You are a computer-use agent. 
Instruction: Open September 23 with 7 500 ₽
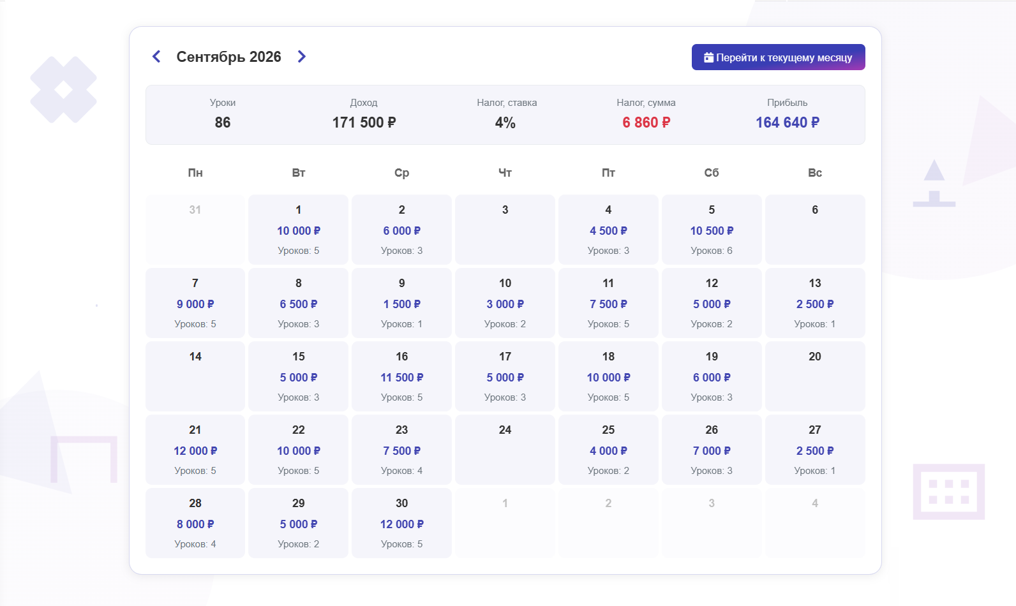402,450
